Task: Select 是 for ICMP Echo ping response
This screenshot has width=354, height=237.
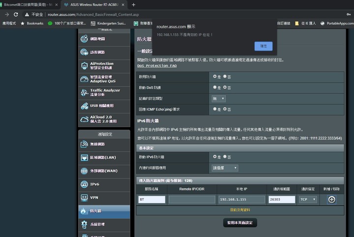Action: 215,109
